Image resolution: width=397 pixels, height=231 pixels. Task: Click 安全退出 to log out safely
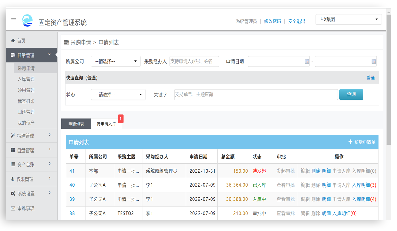(x=296, y=21)
